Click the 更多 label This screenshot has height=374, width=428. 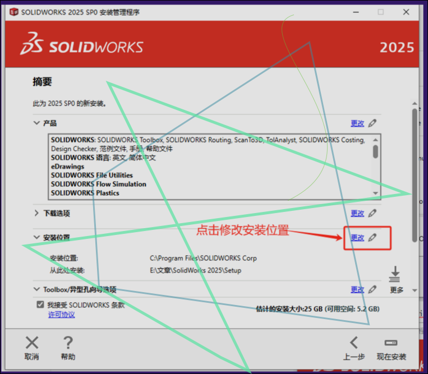[x=397, y=290]
